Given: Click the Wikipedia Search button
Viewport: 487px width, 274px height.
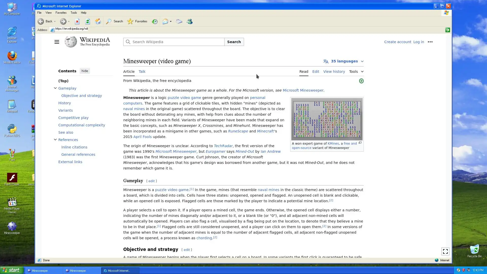Looking at the screenshot, I should (x=234, y=42).
